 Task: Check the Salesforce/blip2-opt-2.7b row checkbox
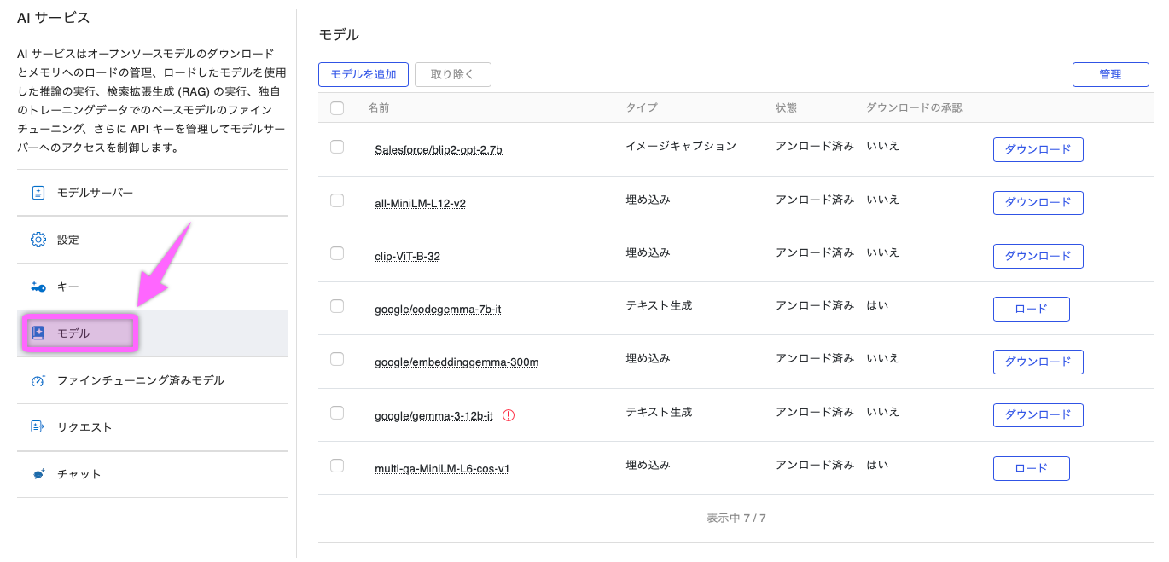(x=337, y=147)
